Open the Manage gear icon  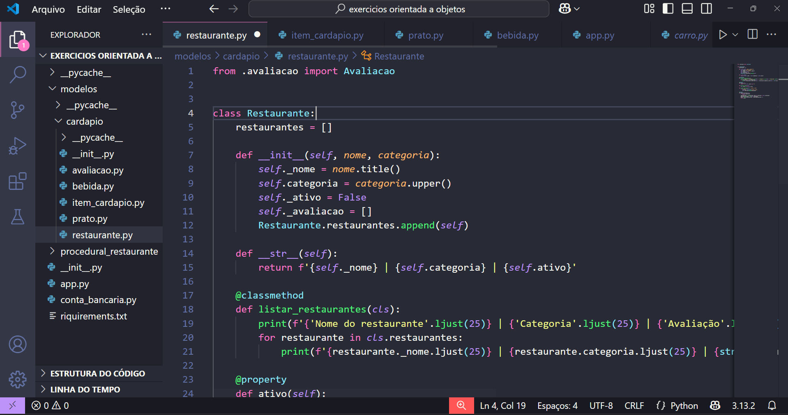point(18,380)
